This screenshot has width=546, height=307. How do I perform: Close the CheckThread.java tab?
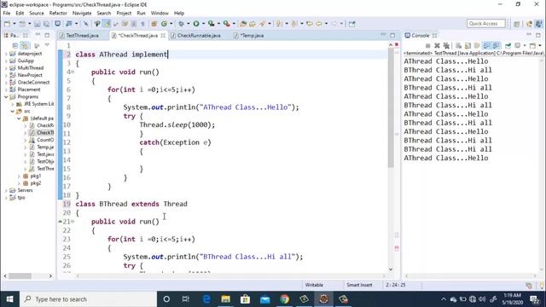163,36
